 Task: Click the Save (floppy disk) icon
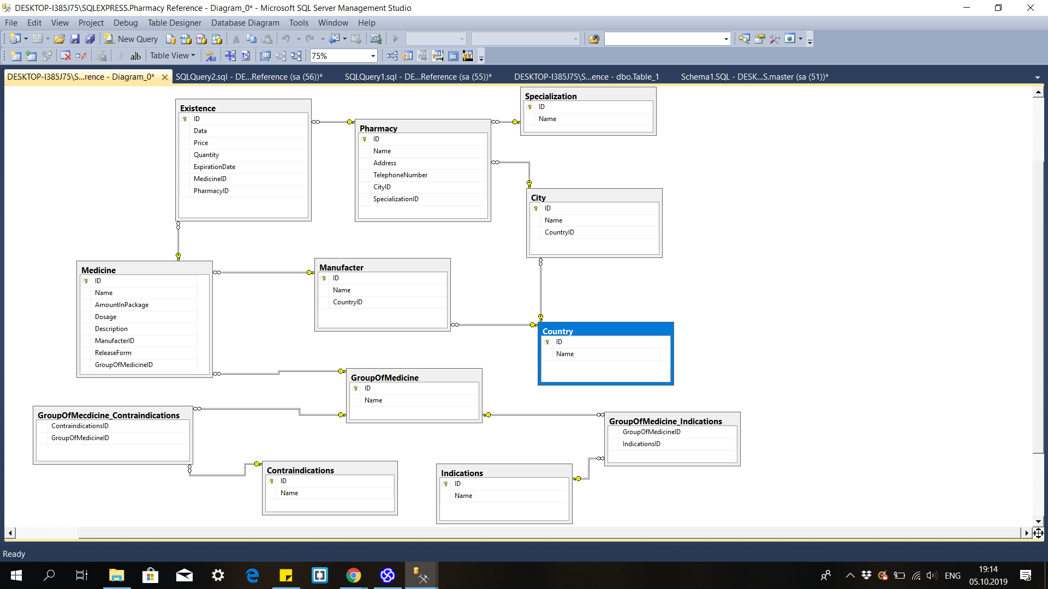(x=75, y=39)
